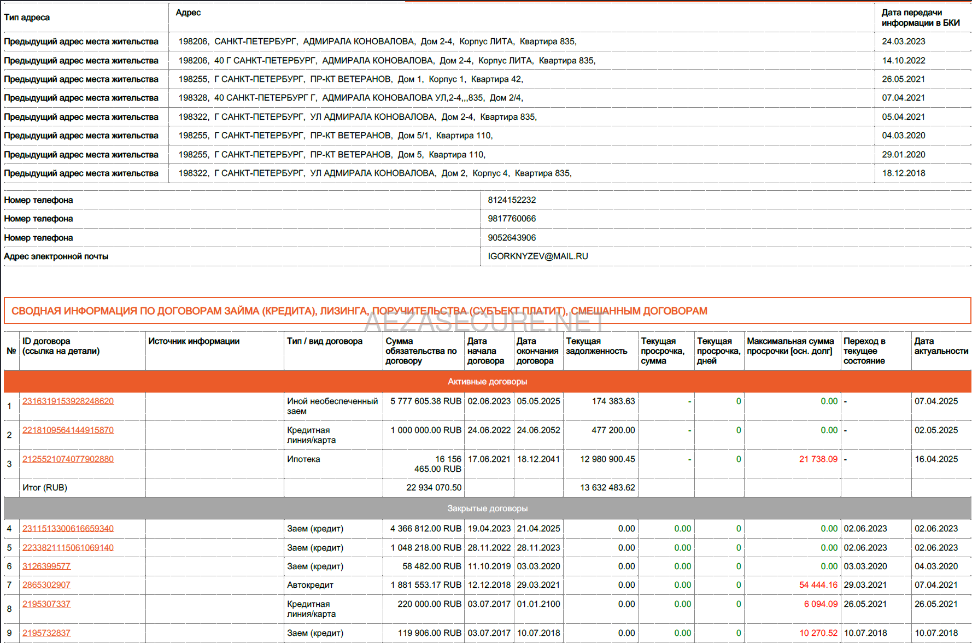Select address 198328 with Дом 2/4
This screenshot has width=972, height=643.
point(350,98)
